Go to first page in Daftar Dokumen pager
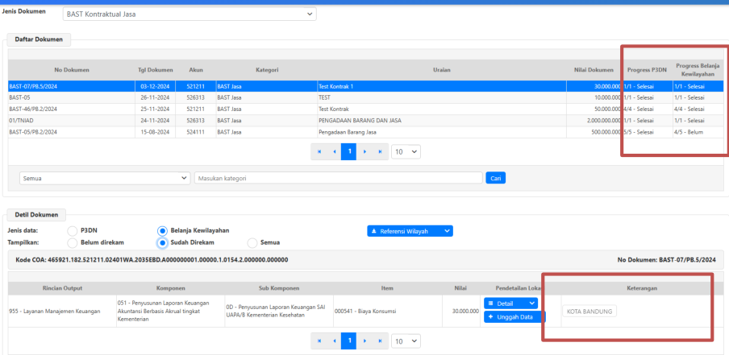Viewport: 729px width, 355px height. [x=319, y=151]
